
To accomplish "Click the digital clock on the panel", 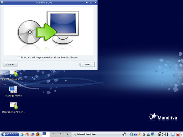I will (163, 134).
